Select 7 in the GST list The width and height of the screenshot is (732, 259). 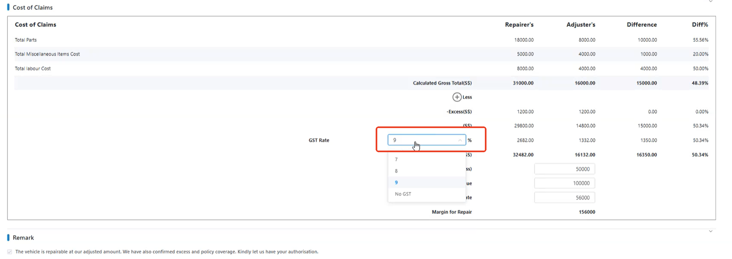tap(396, 160)
